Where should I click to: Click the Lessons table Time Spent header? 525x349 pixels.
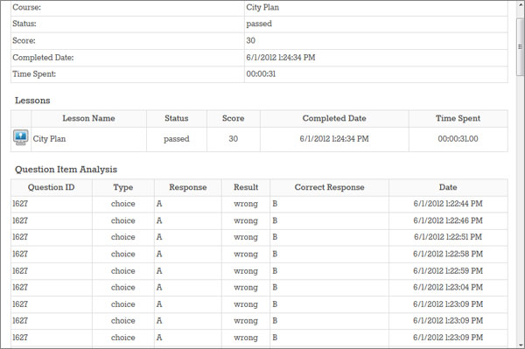(x=458, y=118)
